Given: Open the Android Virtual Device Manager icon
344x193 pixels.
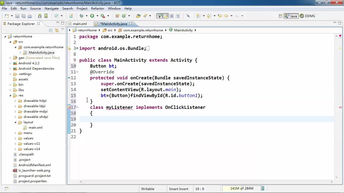Looking at the screenshot, I should (46, 16).
